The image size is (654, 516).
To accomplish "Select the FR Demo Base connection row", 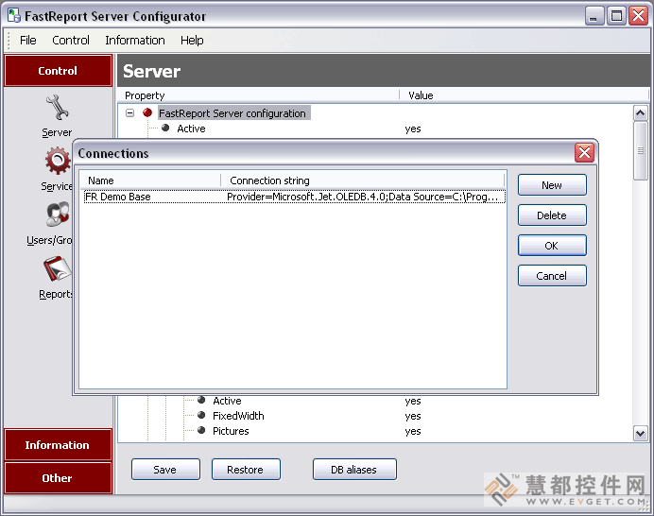I will pos(295,197).
